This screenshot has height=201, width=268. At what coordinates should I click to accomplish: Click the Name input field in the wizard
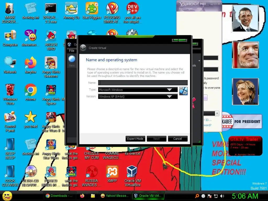point(143,83)
